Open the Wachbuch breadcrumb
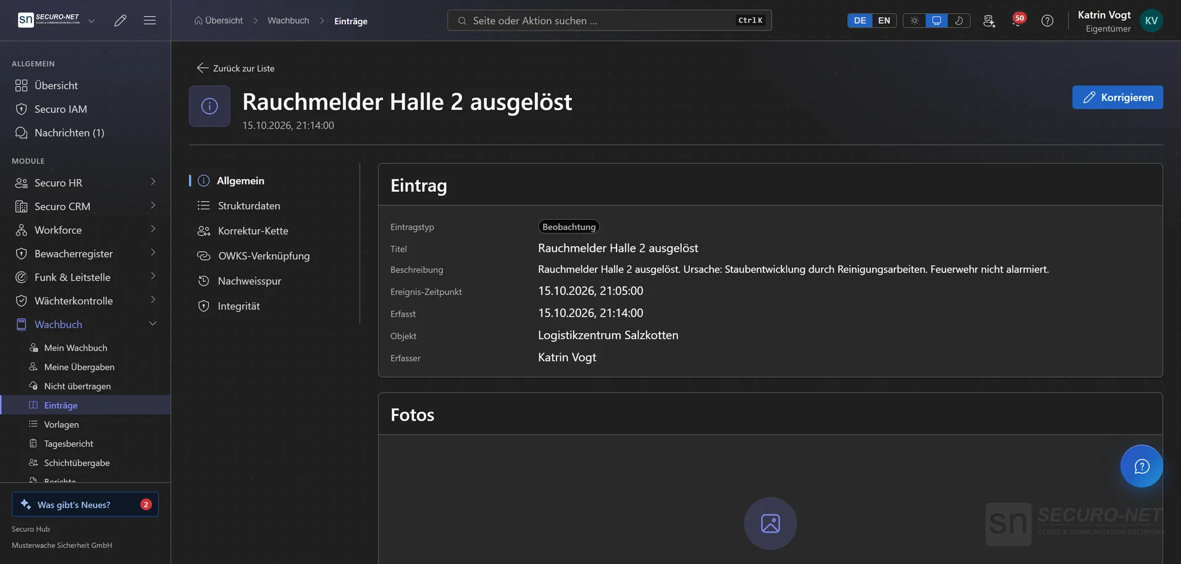 click(288, 20)
